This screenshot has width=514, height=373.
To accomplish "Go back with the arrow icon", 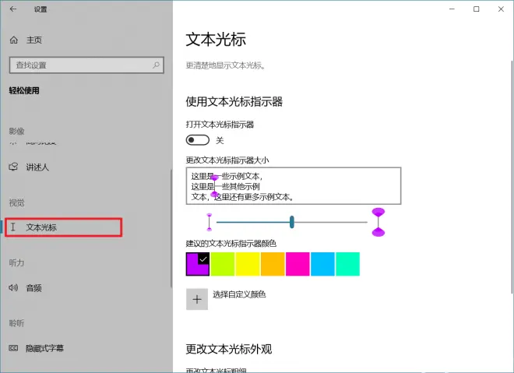I will click(x=12, y=9).
